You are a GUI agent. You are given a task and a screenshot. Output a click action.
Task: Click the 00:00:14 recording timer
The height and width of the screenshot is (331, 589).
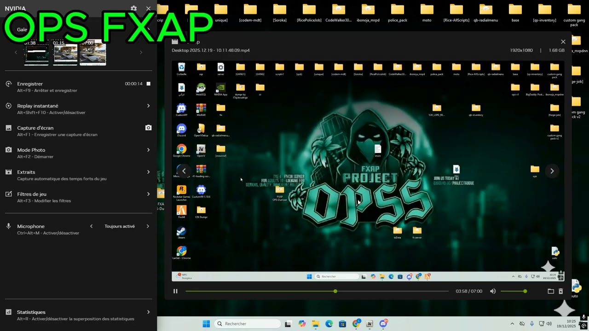click(x=134, y=84)
